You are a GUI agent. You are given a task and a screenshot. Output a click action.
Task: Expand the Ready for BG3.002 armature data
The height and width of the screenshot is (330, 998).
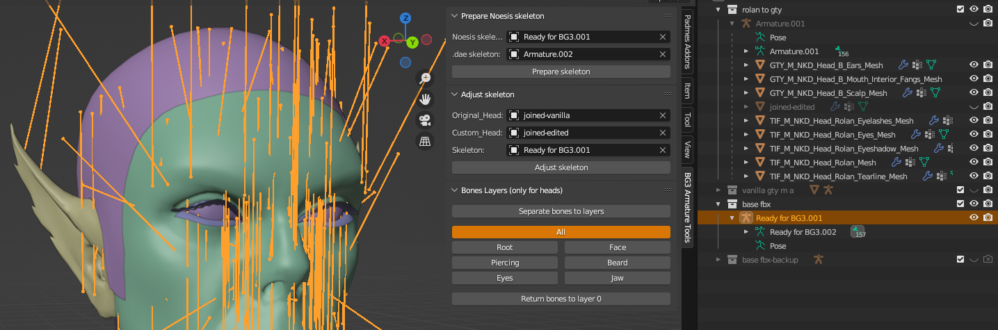click(x=746, y=232)
